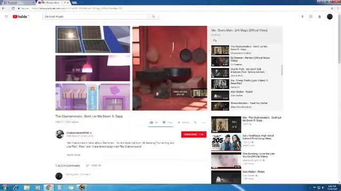This screenshot has width=341, height=191.
Task: Open the Guru Randhawa High Rated Gabru title
Action: 258,137
